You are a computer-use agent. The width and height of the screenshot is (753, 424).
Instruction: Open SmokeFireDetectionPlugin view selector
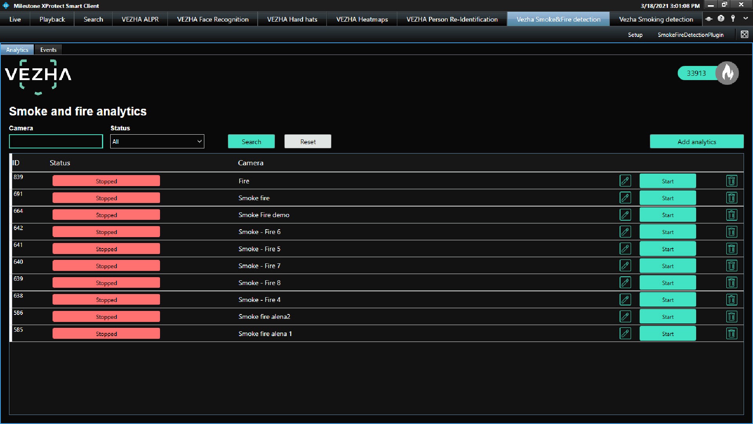pos(690,35)
